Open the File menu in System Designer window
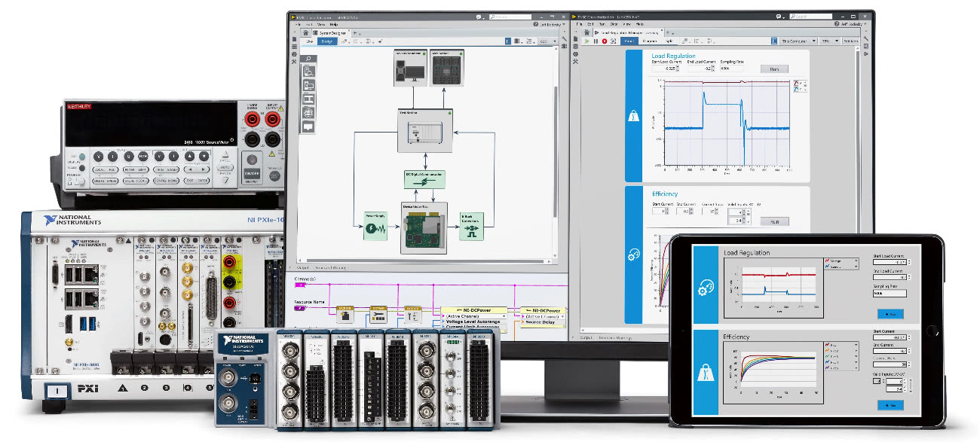 click(x=297, y=24)
